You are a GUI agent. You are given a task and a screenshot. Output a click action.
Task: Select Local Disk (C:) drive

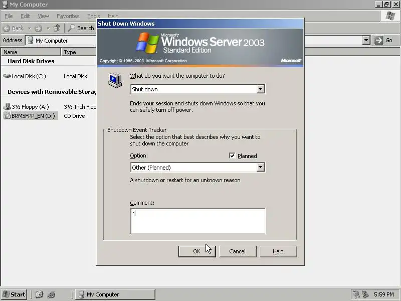coord(25,76)
